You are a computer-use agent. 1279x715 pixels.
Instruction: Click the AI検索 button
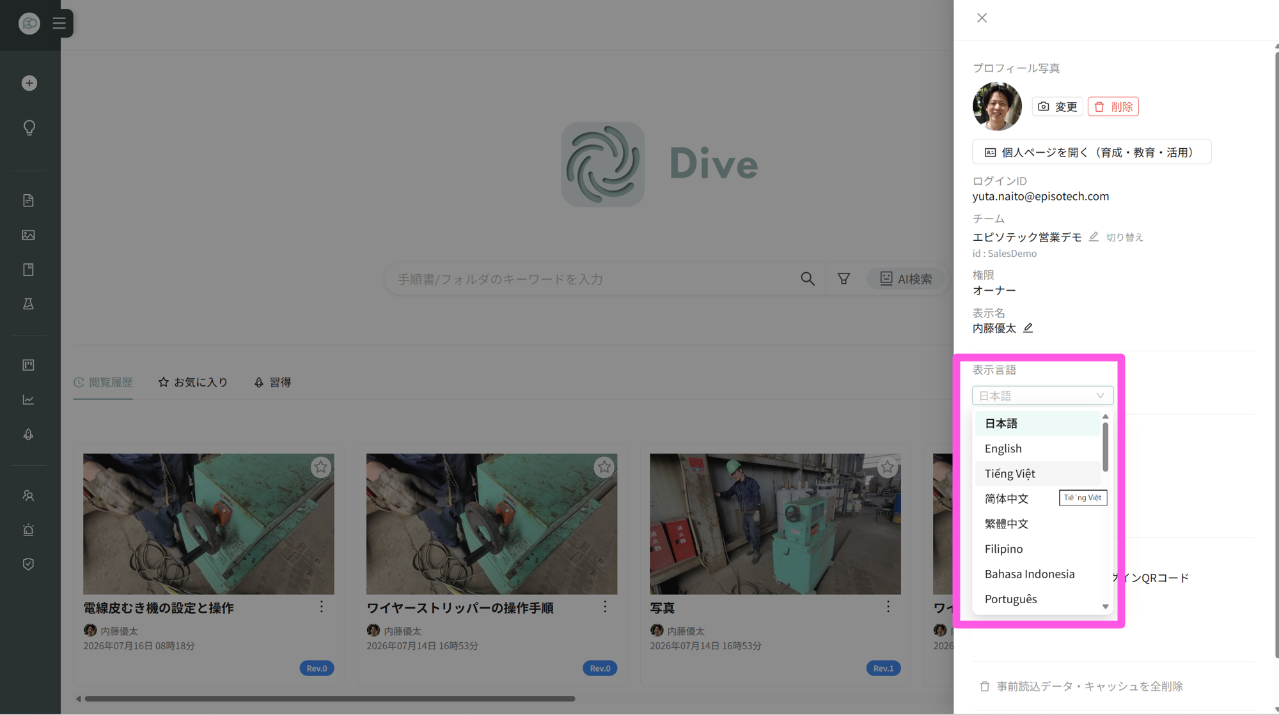coord(906,279)
